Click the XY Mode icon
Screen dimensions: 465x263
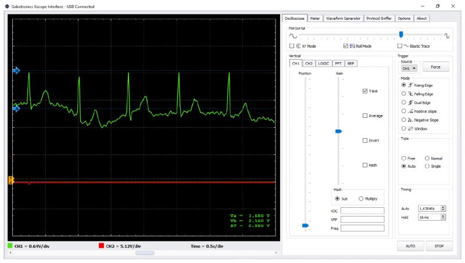tap(298, 46)
